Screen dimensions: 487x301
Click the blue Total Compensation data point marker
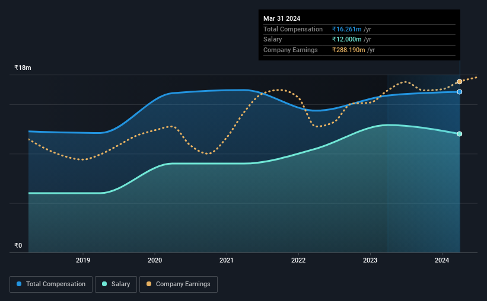click(x=459, y=92)
